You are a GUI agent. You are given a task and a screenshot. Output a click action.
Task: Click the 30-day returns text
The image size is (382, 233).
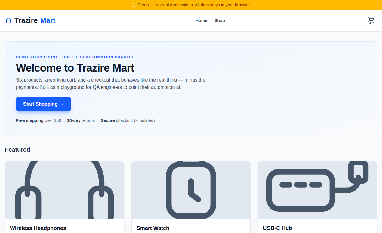(x=81, y=120)
